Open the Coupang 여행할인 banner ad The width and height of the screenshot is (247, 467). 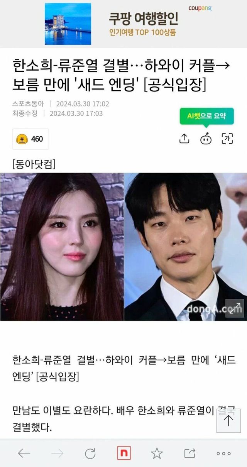click(123, 23)
